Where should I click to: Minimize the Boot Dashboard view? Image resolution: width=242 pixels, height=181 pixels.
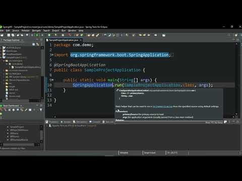point(37,106)
